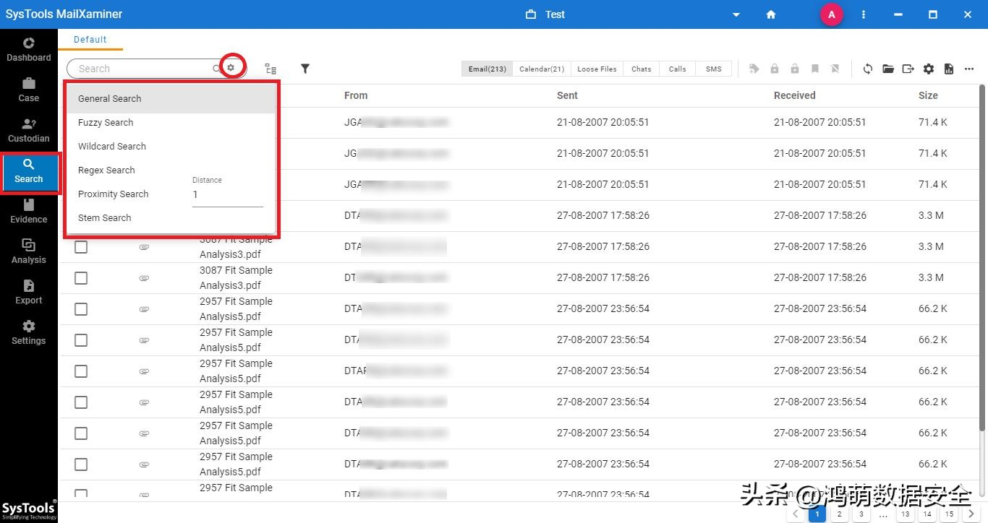This screenshot has width=988, height=523.
Task: Choose General Search option
Action: click(171, 99)
